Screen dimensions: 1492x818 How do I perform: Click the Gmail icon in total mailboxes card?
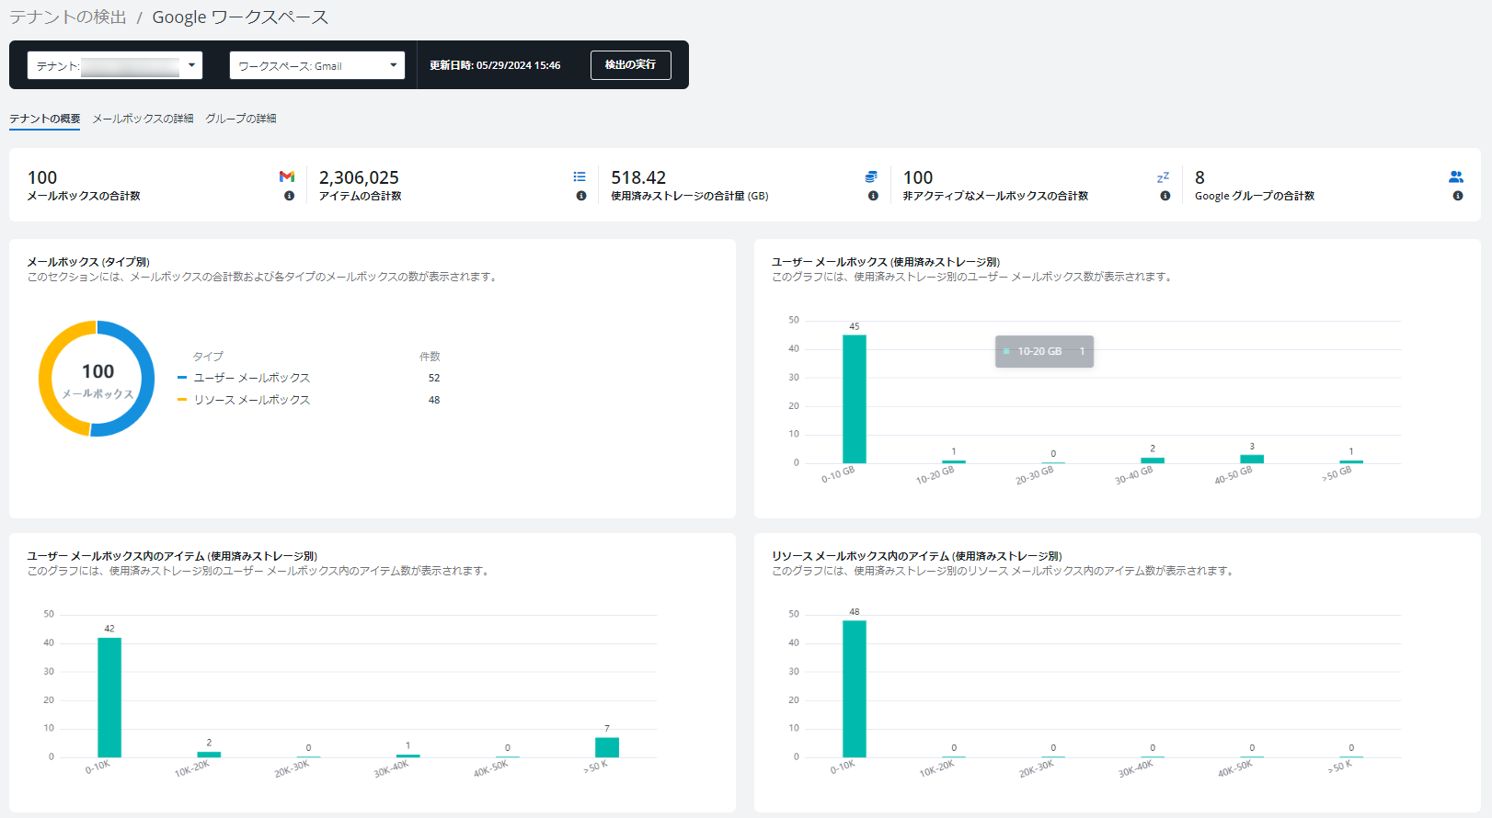[287, 176]
